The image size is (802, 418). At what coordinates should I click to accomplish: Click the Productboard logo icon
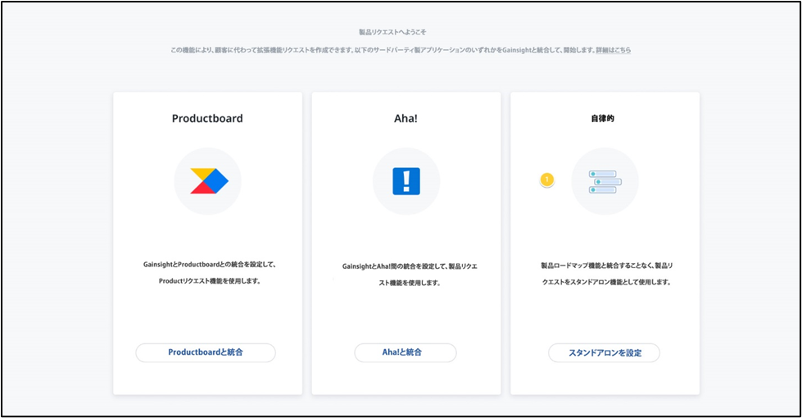(209, 181)
